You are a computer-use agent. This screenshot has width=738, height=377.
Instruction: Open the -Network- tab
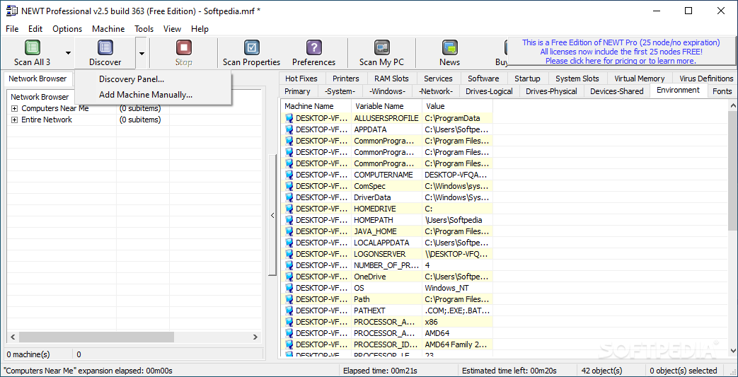[436, 91]
